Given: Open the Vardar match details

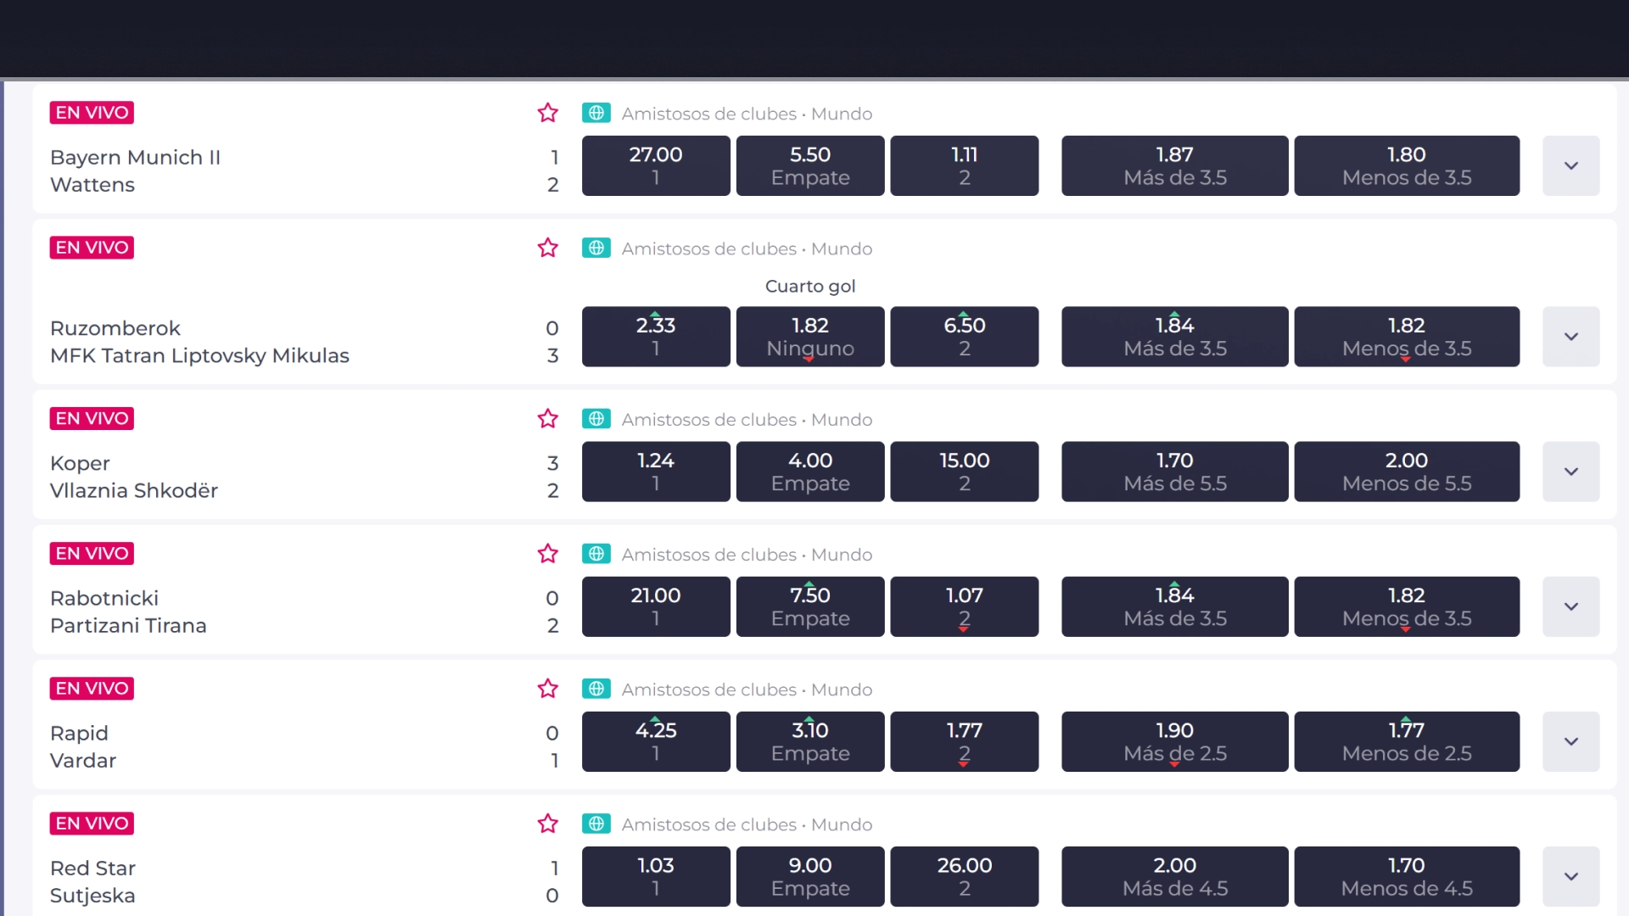Looking at the screenshot, I should point(83,760).
